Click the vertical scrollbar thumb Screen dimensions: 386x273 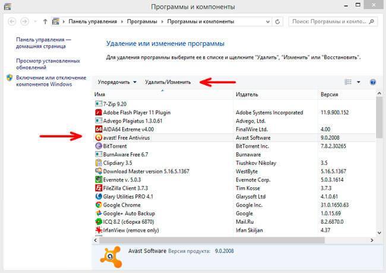379,117
